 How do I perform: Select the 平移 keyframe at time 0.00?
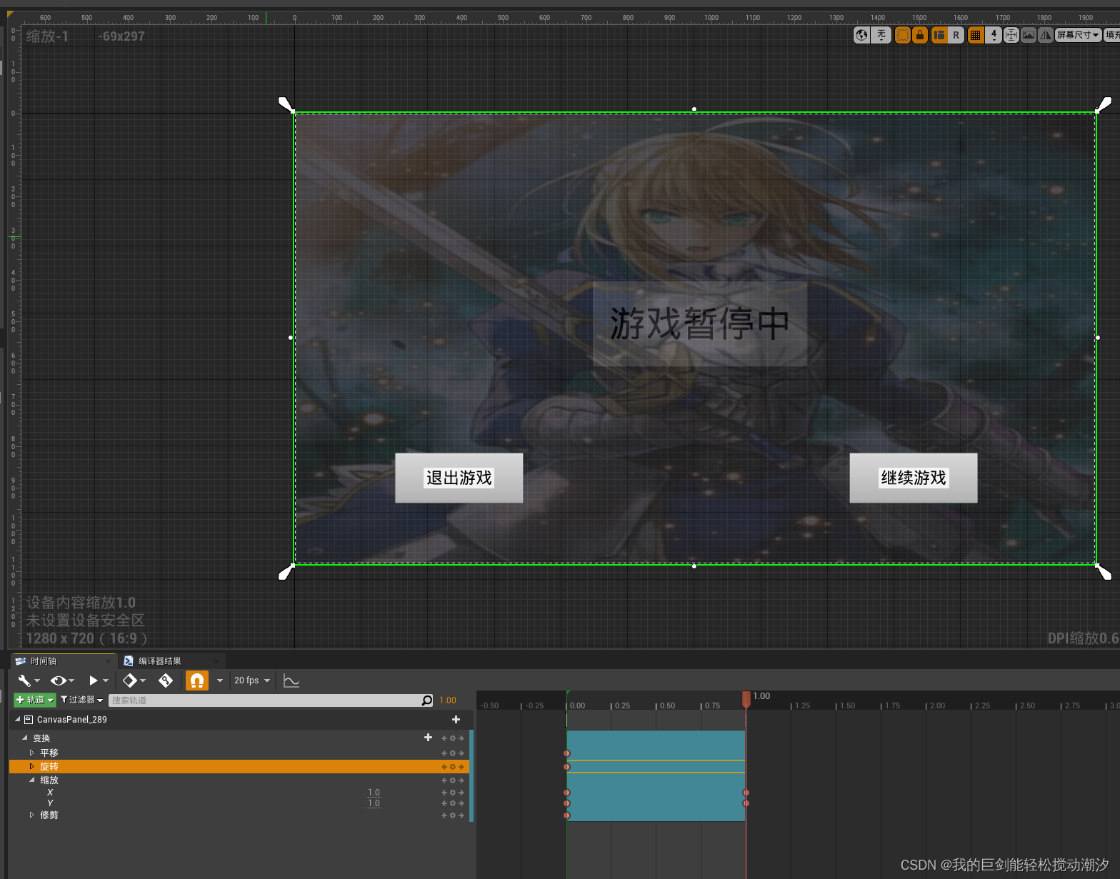pyautogui.click(x=567, y=753)
